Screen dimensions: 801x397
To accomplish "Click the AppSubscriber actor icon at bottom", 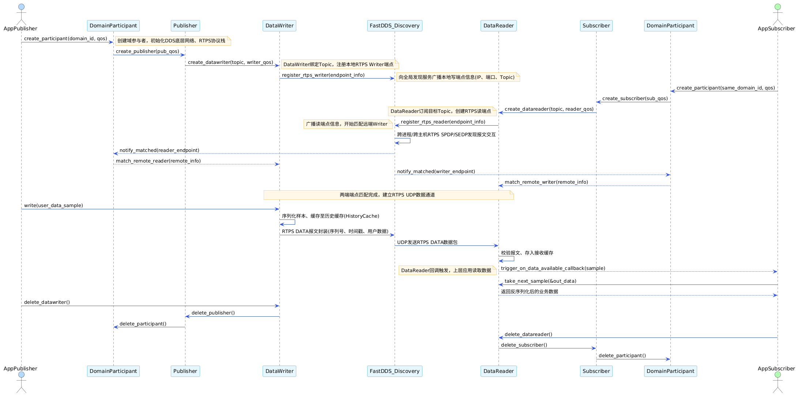I will tap(778, 382).
